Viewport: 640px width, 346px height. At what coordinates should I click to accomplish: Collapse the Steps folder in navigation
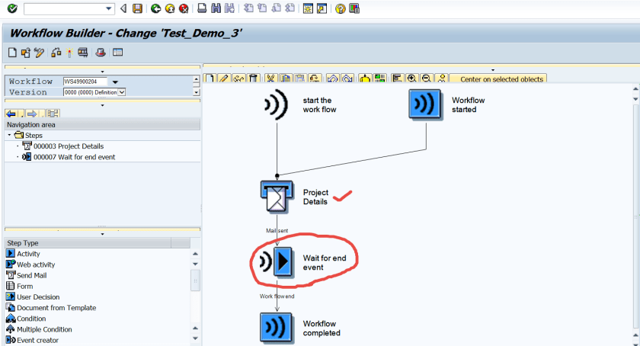pyautogui.click(x=10, y=135)
